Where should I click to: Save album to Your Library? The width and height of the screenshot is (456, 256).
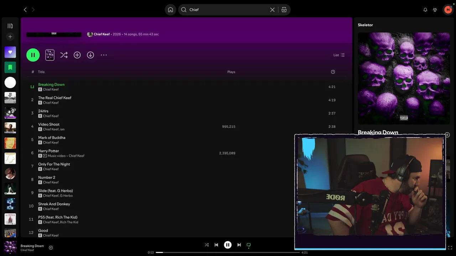point(77,55)
